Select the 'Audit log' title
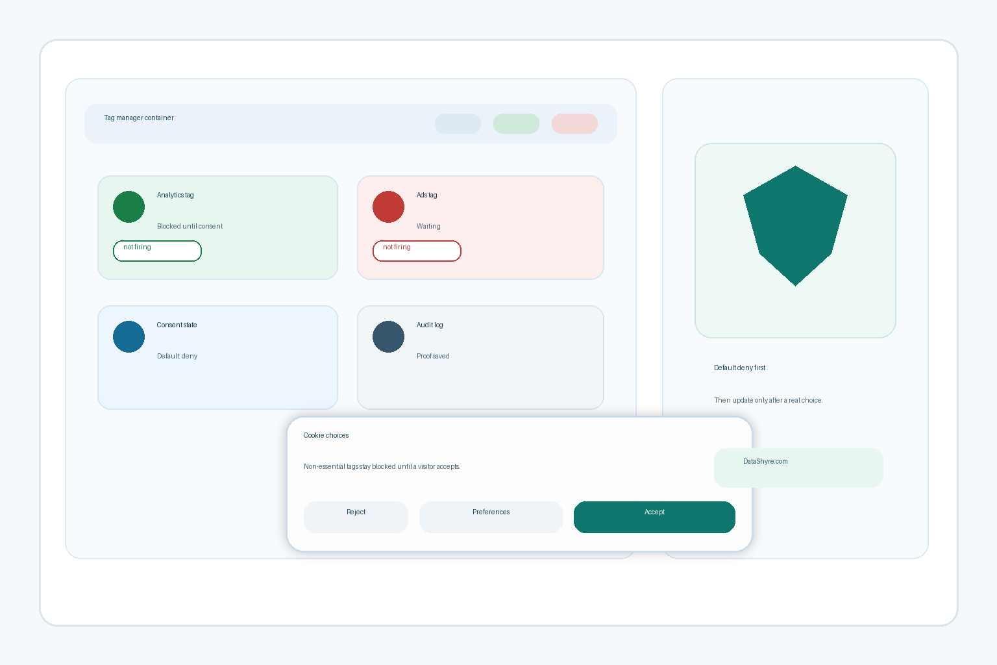997x665 pixels. click(x=430, y=325)
